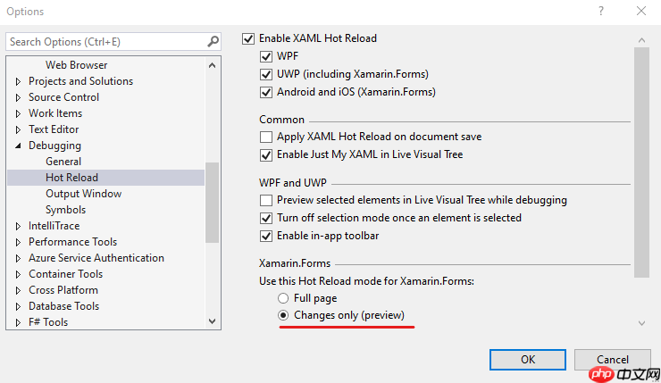The height and width of the screenshot is (383, 661).
Task: Focus the Search Options input field
Action: coord(103,41)
